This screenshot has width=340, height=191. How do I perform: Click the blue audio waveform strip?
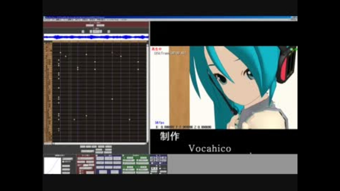[96, 37]
